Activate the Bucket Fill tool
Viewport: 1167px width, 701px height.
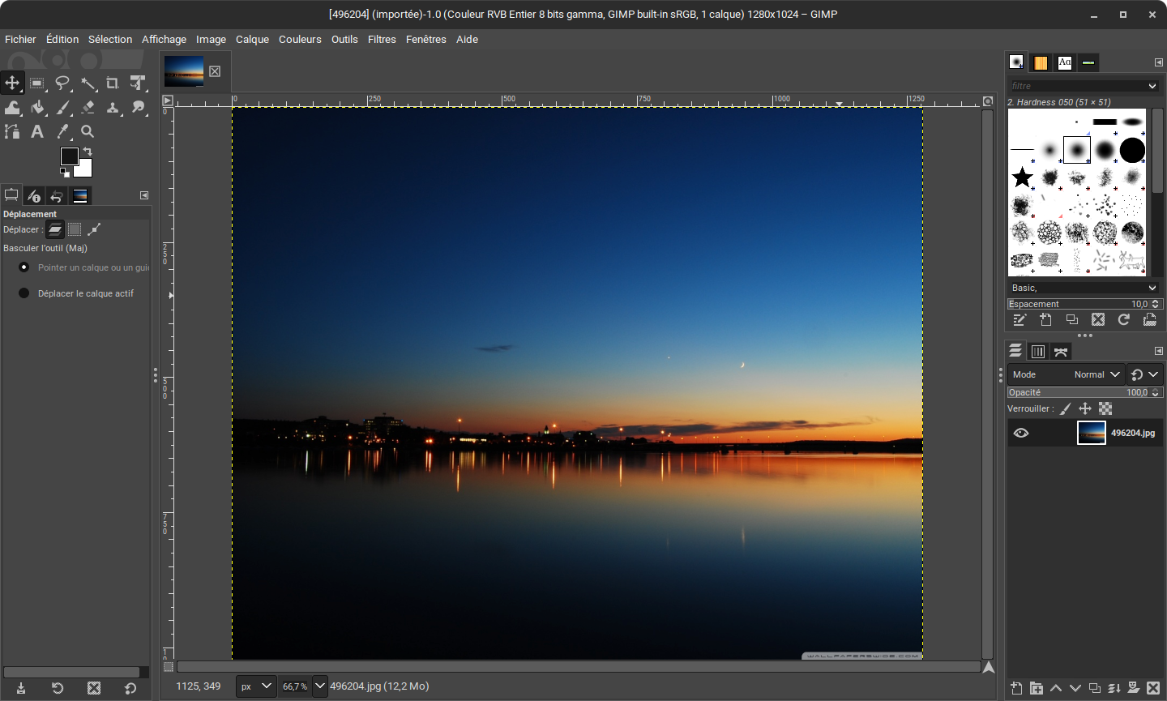(x=37, y=107)
